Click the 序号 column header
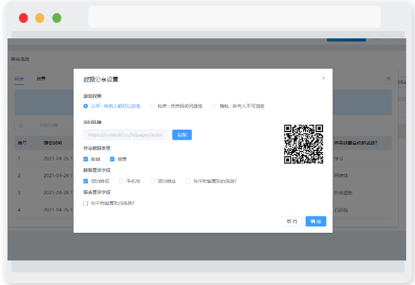 tap(22, 143)
